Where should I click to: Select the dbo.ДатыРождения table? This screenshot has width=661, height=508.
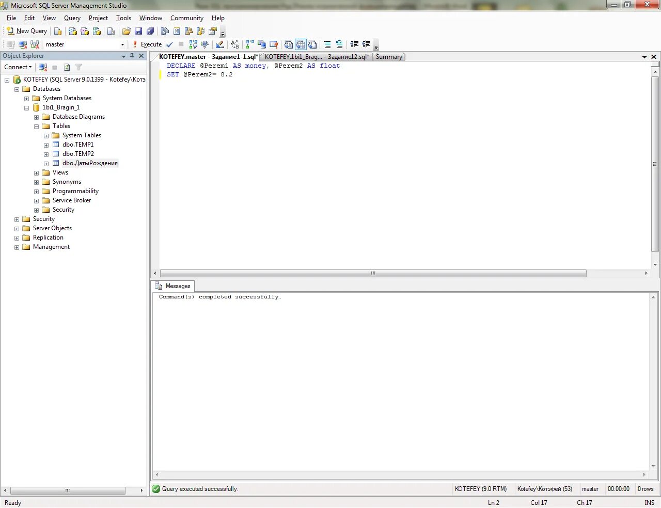(x=90, y=163)
